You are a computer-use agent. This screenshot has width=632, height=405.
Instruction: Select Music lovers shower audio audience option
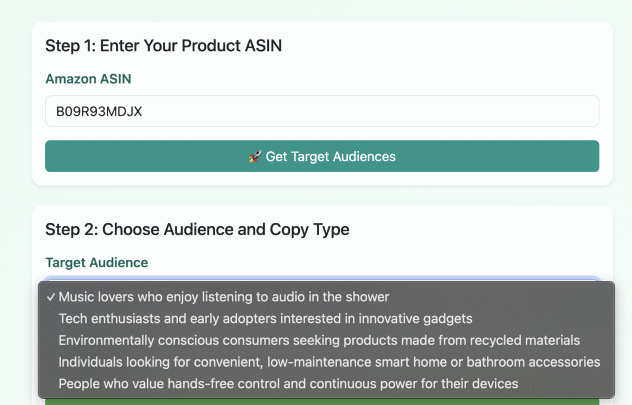click(326, 297)
